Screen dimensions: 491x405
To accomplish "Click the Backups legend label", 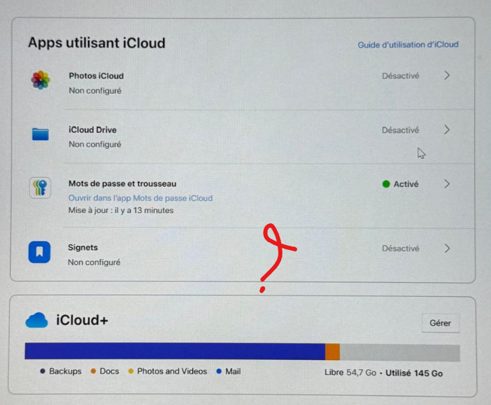I will click(x=65, y=371).
